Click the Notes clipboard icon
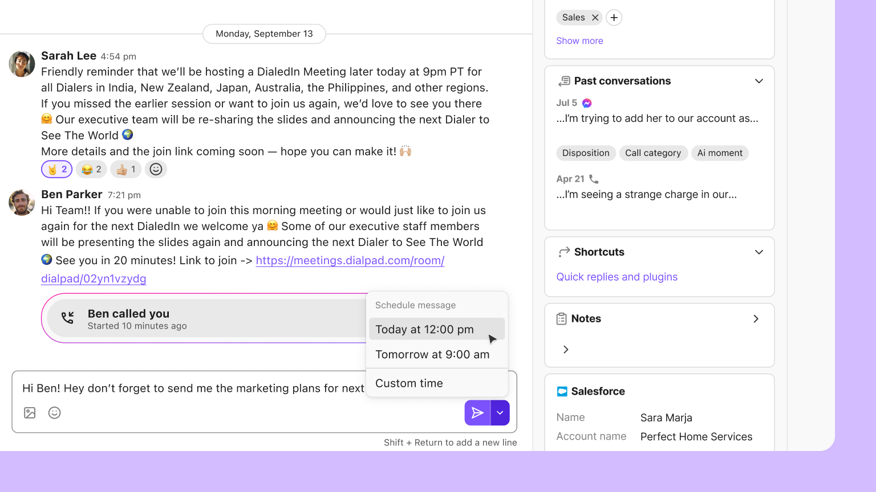The height and width of the screenshot is (492, 876). pyautogui.click(x=562, y=318)
